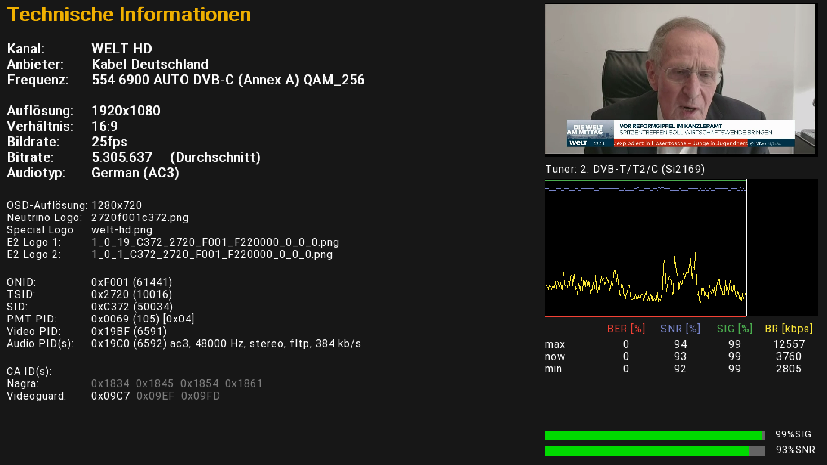Click the max bitrate value "12557"

pos(789,344)
